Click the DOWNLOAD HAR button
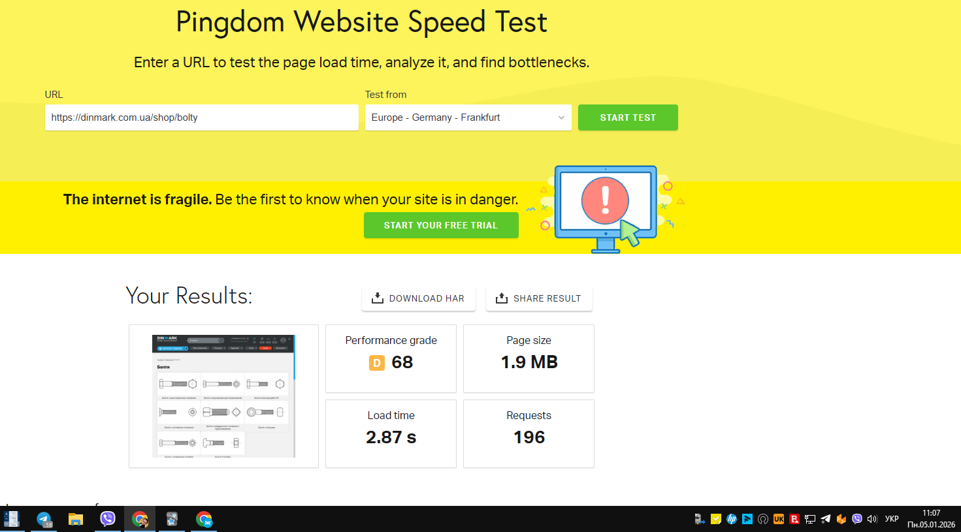 click(419, 298)
